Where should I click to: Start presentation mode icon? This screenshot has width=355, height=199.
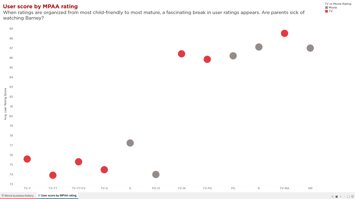pyautogui.click(x=353, y=197)
